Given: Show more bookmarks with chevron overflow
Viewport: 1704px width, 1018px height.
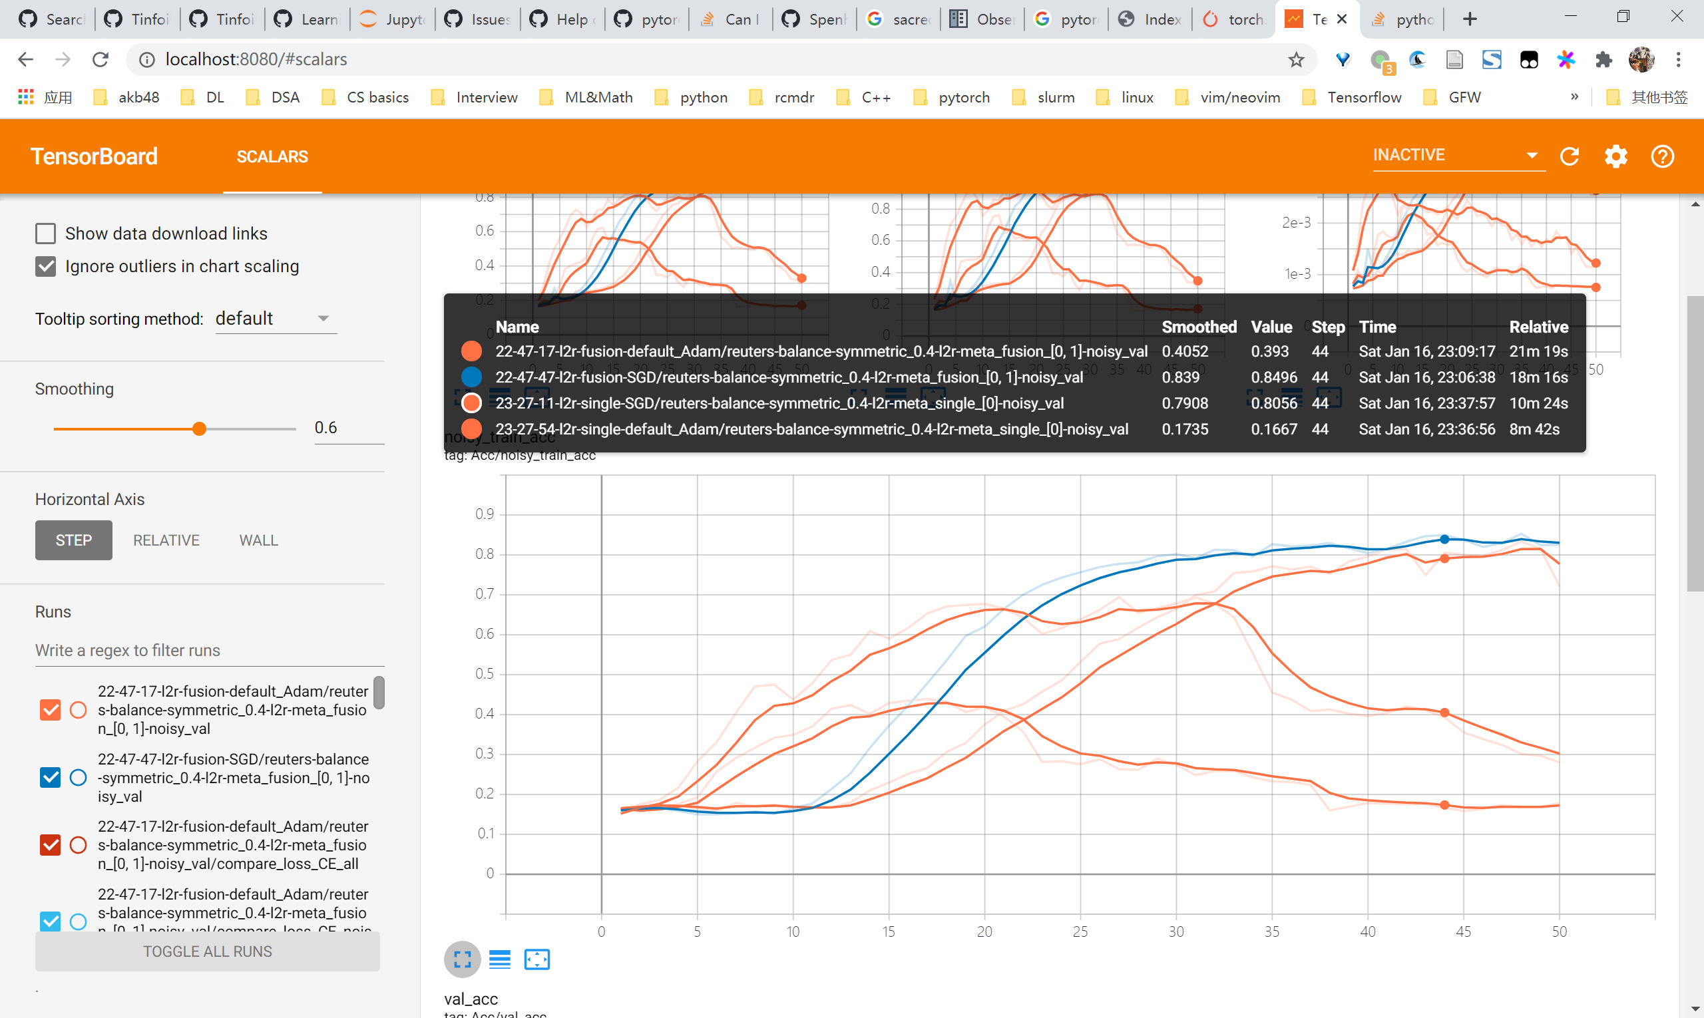Looking at the screenshot, I should (1574, 96).
